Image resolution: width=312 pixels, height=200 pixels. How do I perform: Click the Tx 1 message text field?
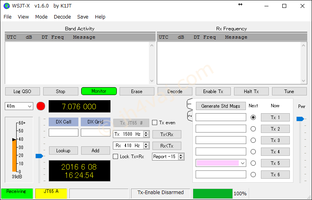point(221,117)
